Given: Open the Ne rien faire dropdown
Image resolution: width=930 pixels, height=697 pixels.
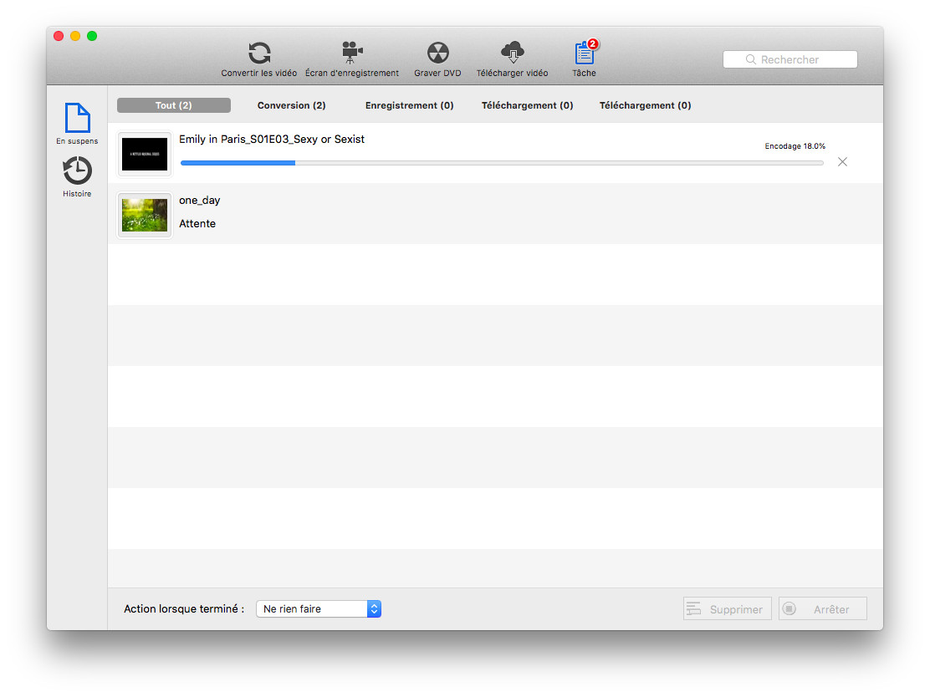Looking at the screenshot, I should tap(319, 608).
